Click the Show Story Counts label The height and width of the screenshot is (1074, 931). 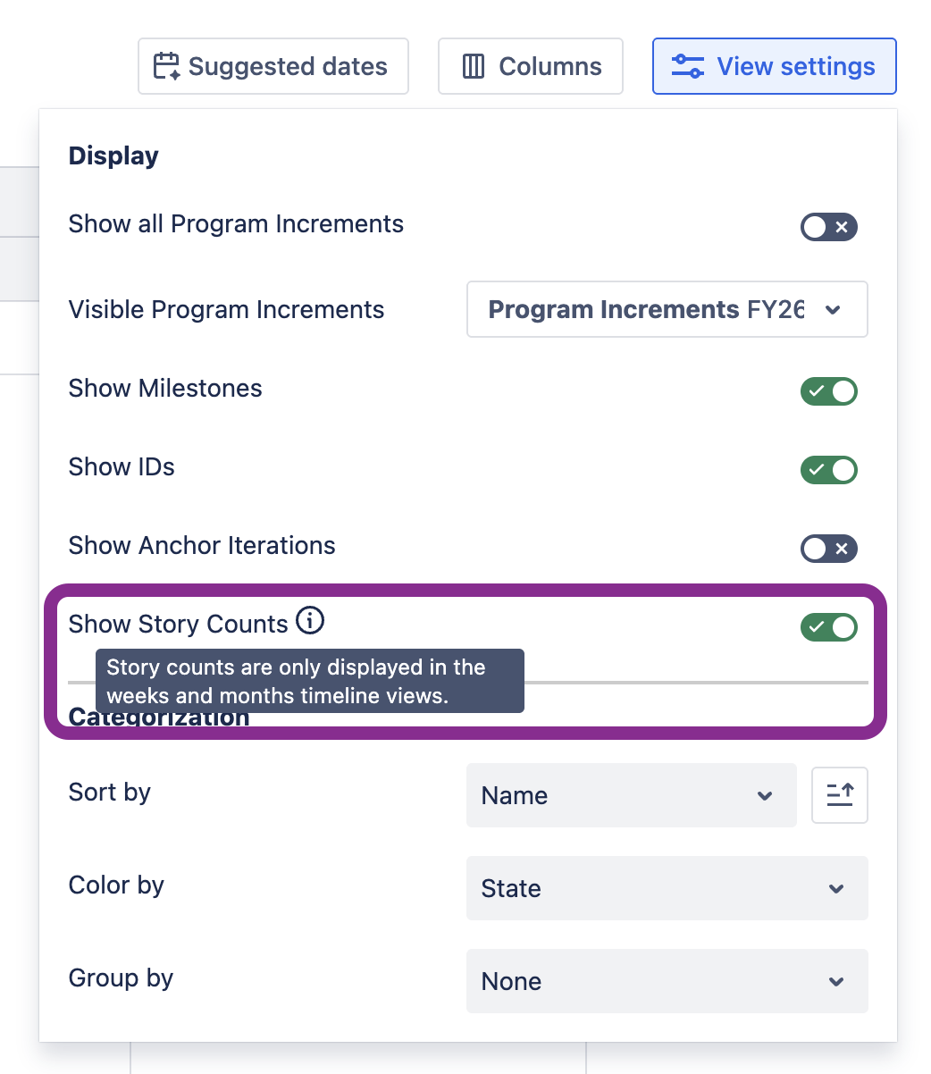[178, 624]
